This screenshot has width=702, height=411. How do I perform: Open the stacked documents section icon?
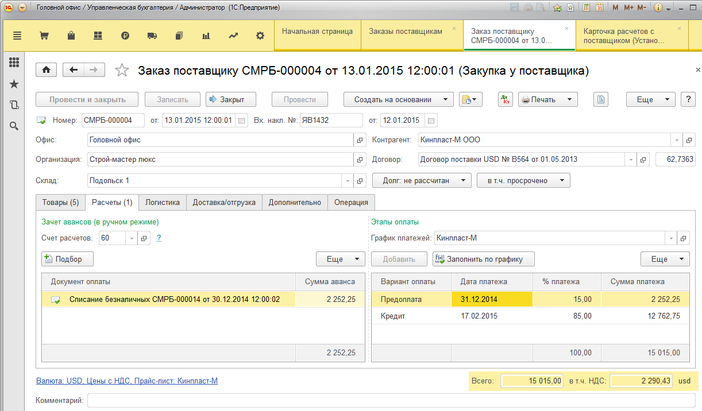[179, 36]
